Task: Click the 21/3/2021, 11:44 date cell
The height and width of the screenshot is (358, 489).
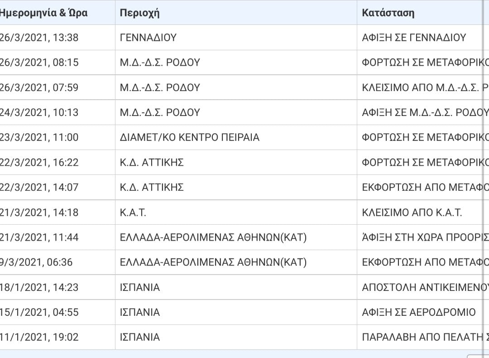Action: [39, 237]
